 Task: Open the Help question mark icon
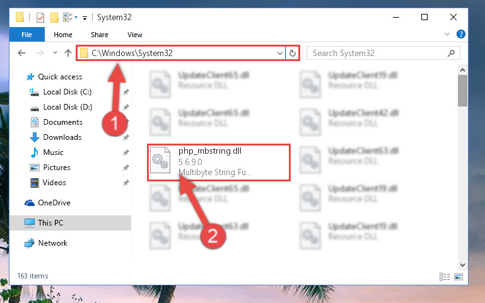point(461,34)
